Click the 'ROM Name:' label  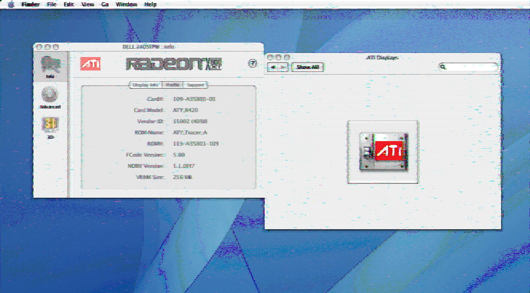150,132
